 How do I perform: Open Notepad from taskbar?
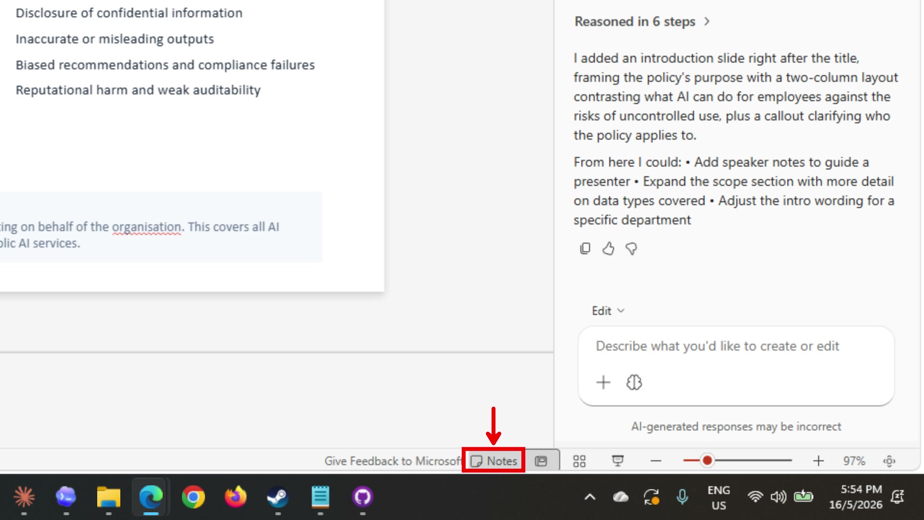(x=320, y=497)
